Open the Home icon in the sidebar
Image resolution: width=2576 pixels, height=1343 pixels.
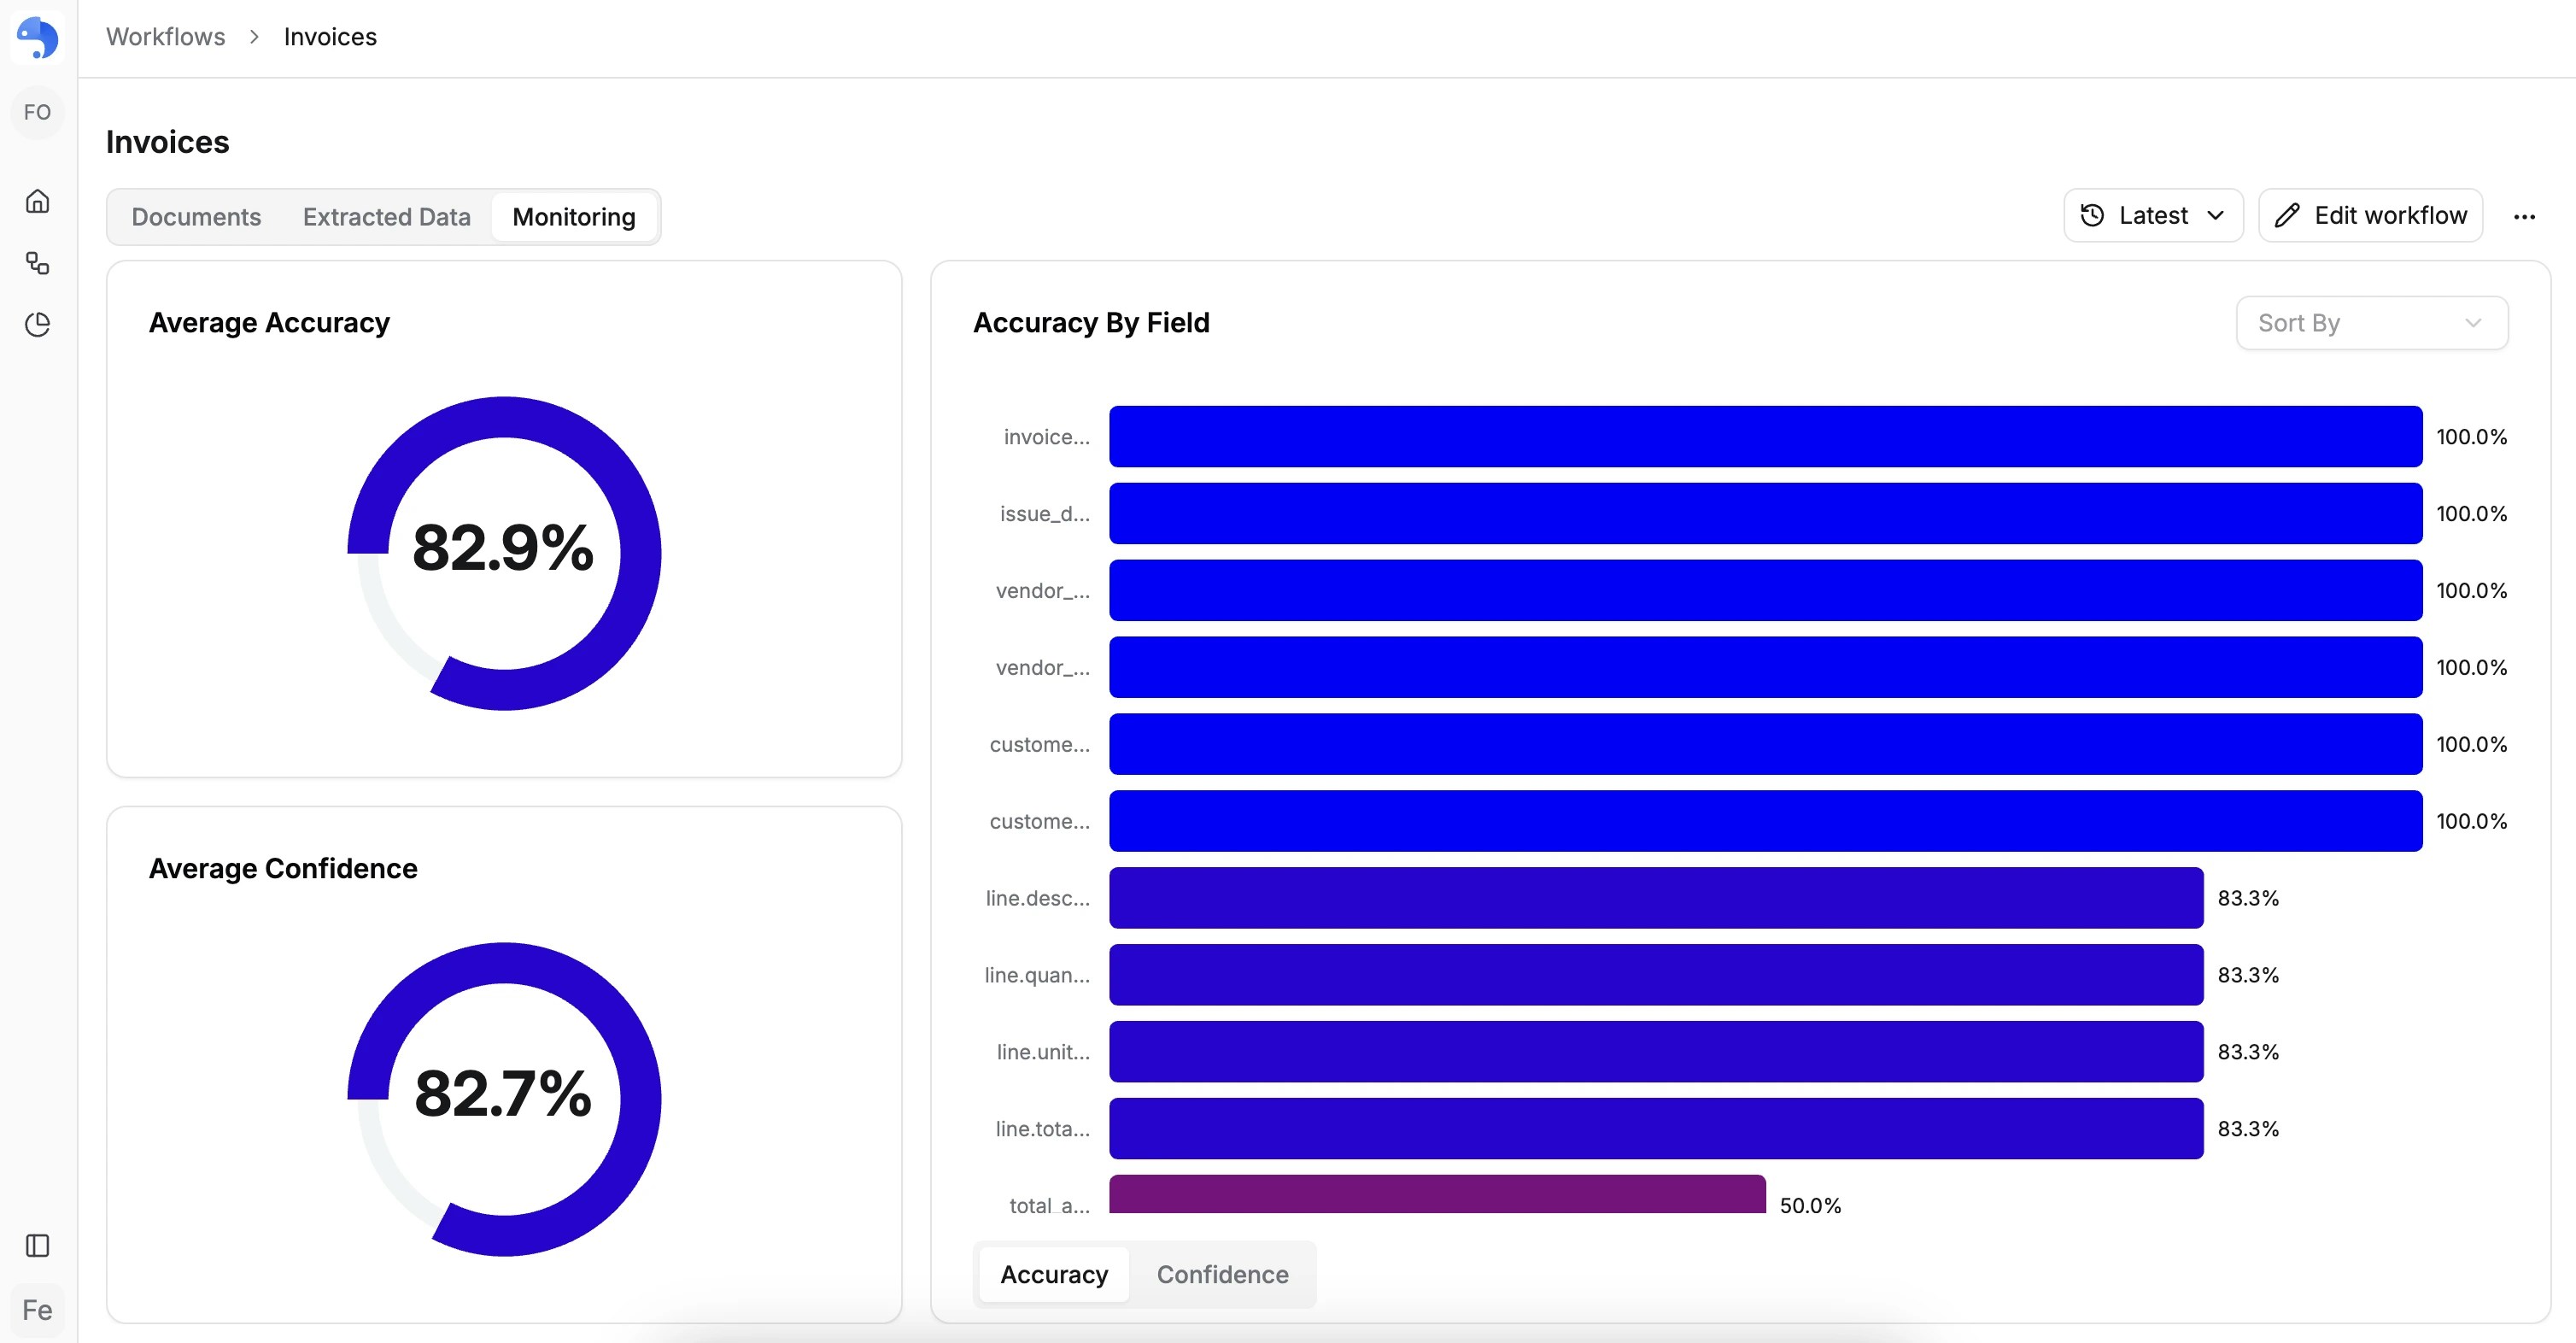click(x=37, y=201)
